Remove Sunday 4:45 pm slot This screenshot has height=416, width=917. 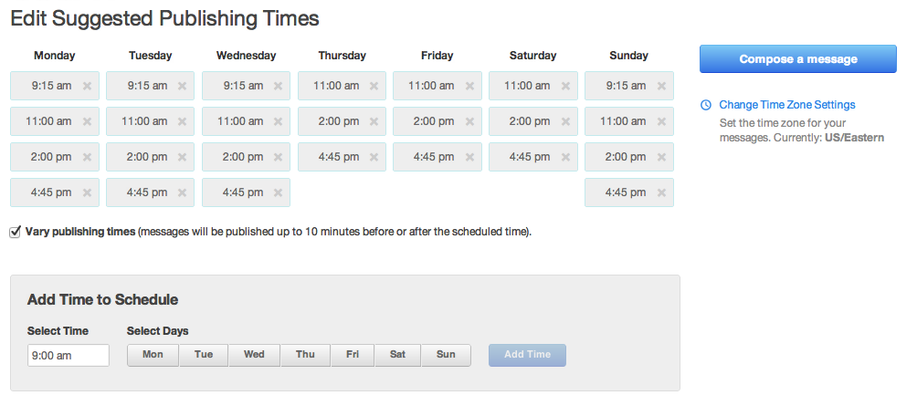pos(661,192)
